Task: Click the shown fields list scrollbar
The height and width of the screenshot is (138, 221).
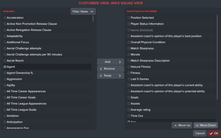Action: point(217,57)
